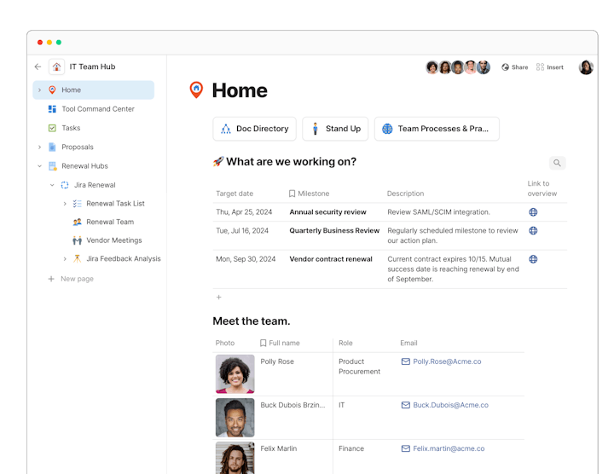Open globe link for Annual security review
This screenshot has width=614, height=474.
point(533,212)
